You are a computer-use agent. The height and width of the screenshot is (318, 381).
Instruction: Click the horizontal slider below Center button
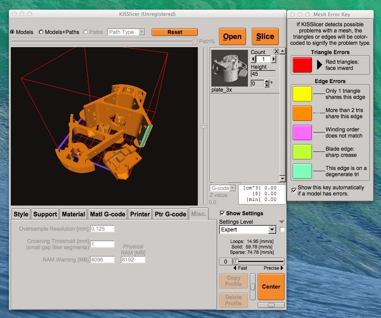[x=271, y=305]
